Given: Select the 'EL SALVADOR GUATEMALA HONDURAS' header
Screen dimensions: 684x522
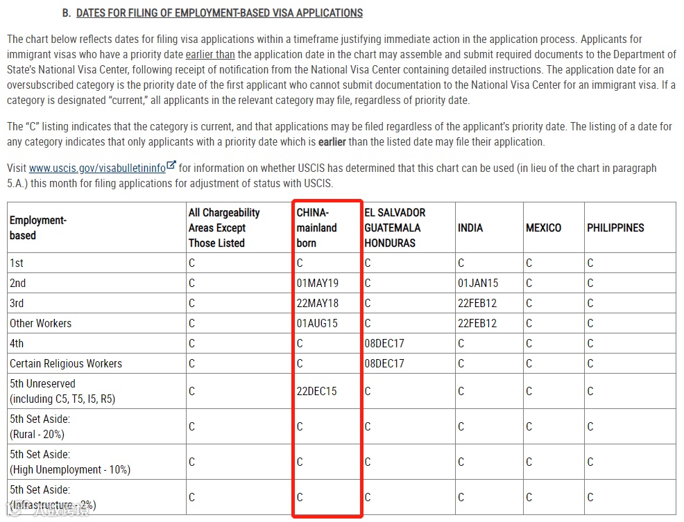Looking at the screenshot, I should pos(395,227).
